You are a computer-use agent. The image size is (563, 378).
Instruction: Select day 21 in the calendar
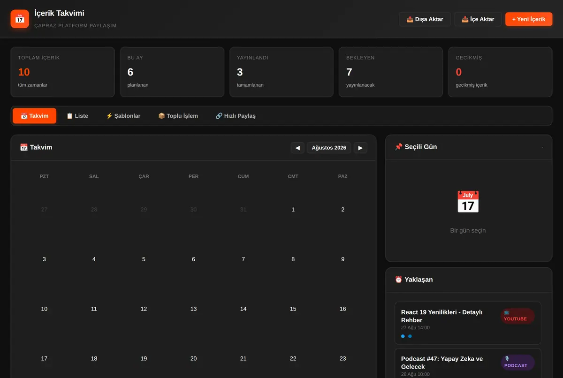click(243, 359)
